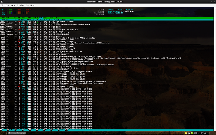Open the View menu

pyautogui.click(x=13, y=5)
